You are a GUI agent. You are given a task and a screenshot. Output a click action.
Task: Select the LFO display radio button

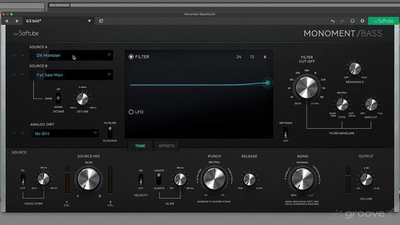pyautogui.click(x=131, y=112)
